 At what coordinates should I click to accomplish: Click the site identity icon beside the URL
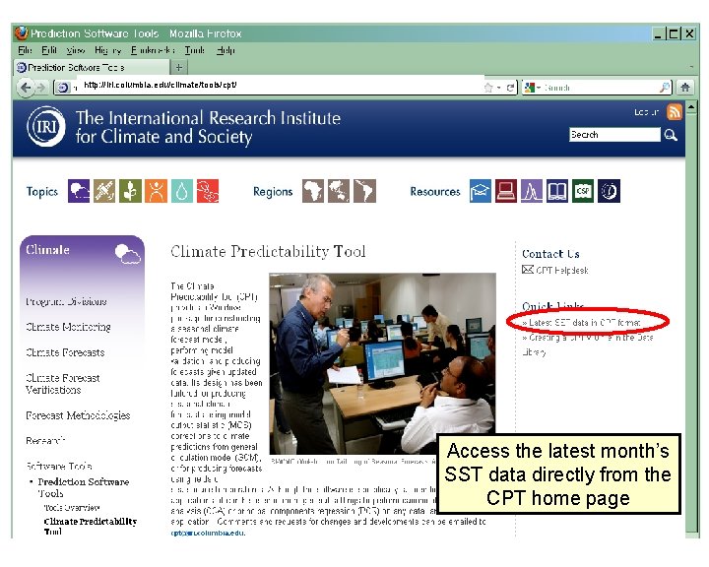[x=63, y=88]
